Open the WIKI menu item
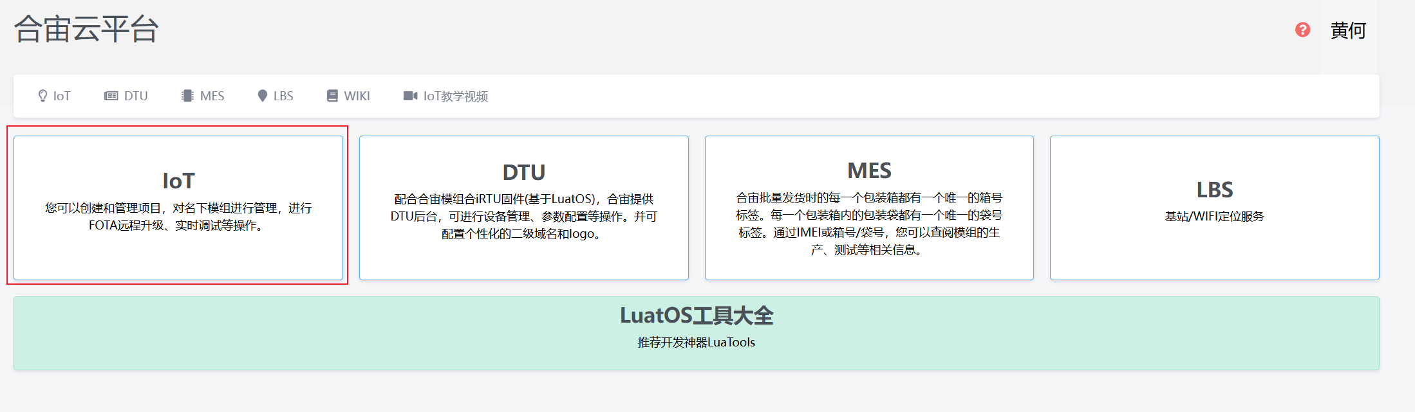Screen dimensions: 1415x412 click(x=348, y=96)
